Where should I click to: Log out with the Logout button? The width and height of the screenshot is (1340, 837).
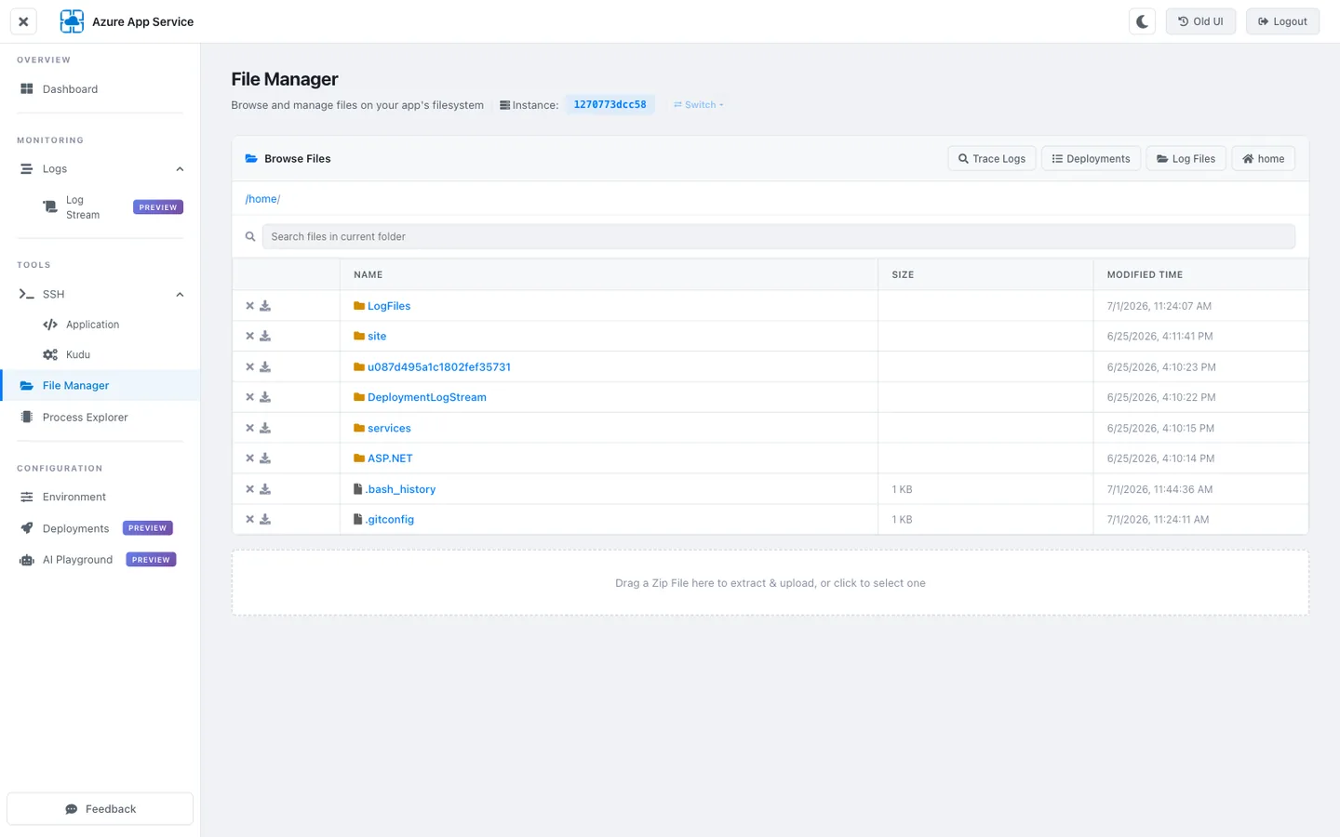click(1282, 21)
